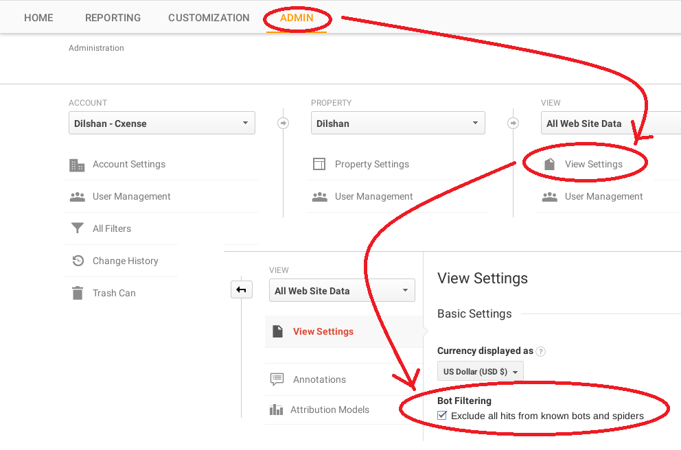Toggle Exclude all hits from known bots checkbox
This screenshot has height=450, width=681.
441,415
